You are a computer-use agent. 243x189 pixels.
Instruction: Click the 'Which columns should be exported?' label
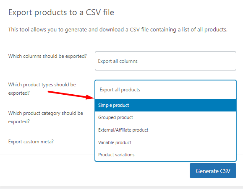click(x=47, y=56)
